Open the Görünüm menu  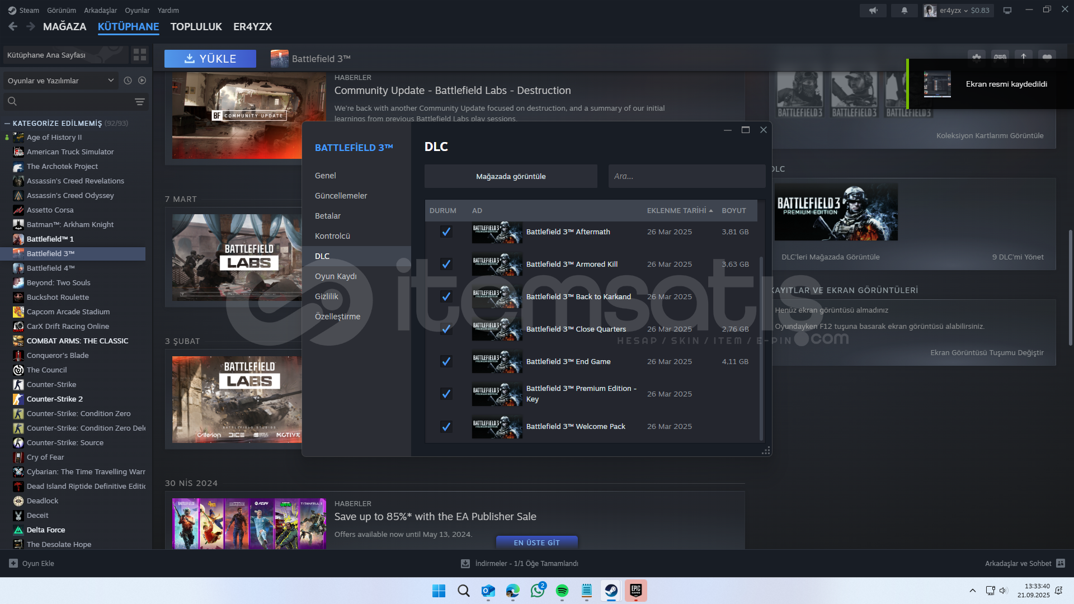tap(62, 10)
